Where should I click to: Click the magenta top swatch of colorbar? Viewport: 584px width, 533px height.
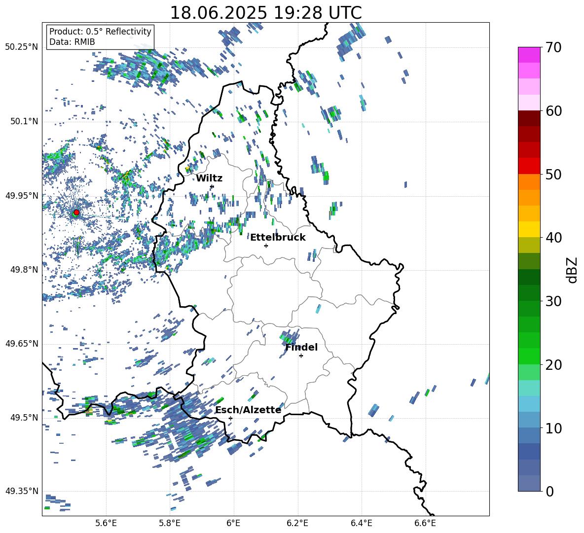[529, 55]
